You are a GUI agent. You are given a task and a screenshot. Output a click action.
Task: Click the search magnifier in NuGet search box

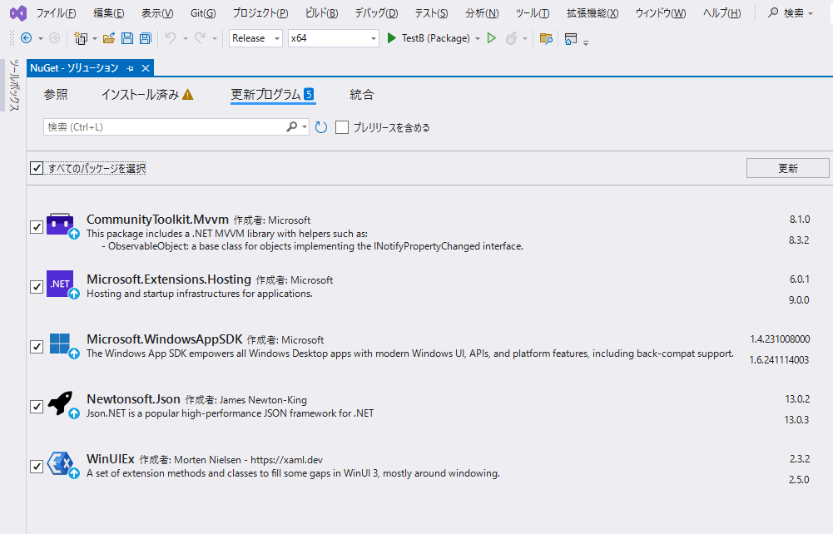pos(291,127)
